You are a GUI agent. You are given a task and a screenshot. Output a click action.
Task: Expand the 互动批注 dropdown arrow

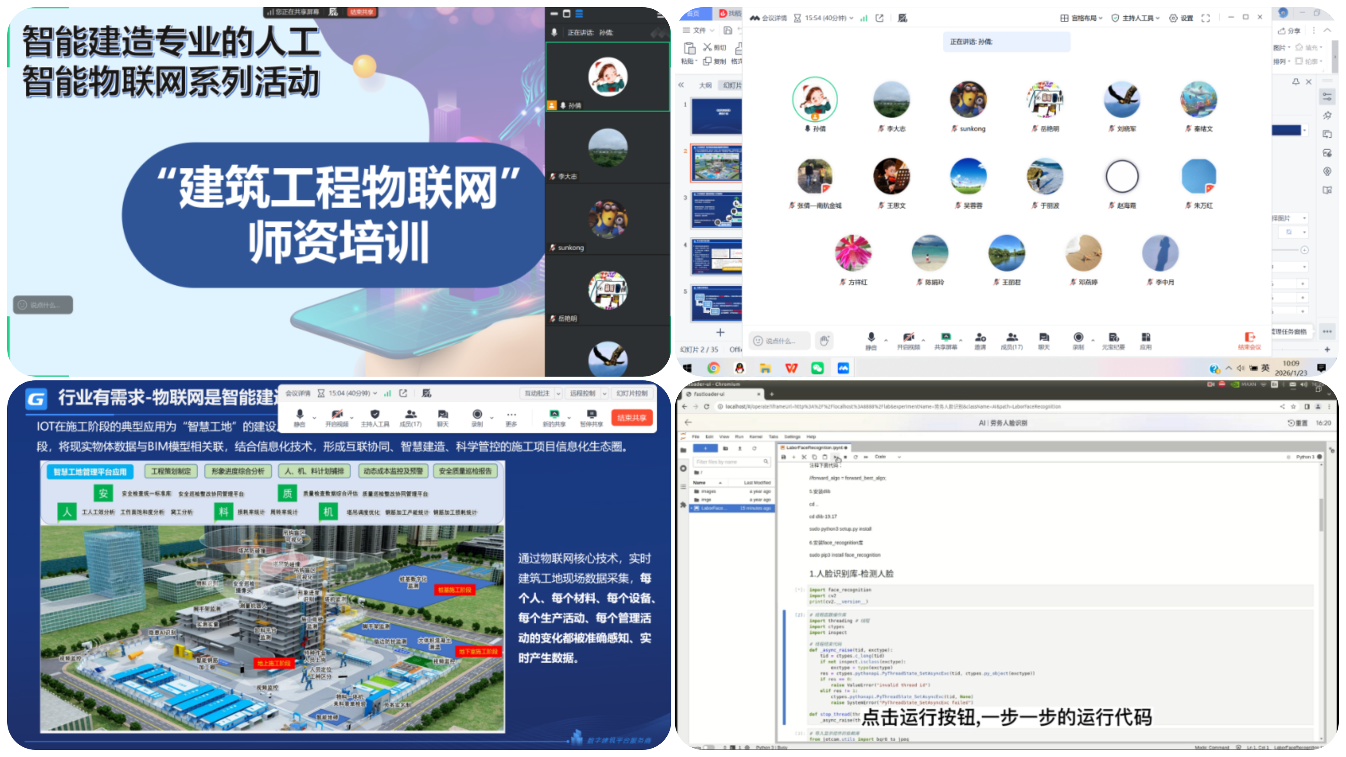tap(558, 393)
